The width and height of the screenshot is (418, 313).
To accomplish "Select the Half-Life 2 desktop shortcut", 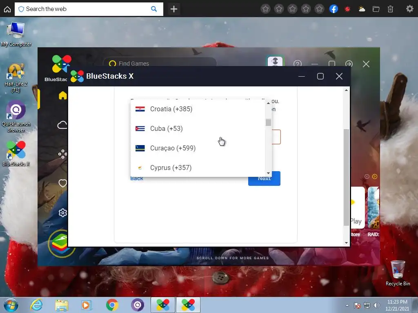I will (x=16, y=78).
